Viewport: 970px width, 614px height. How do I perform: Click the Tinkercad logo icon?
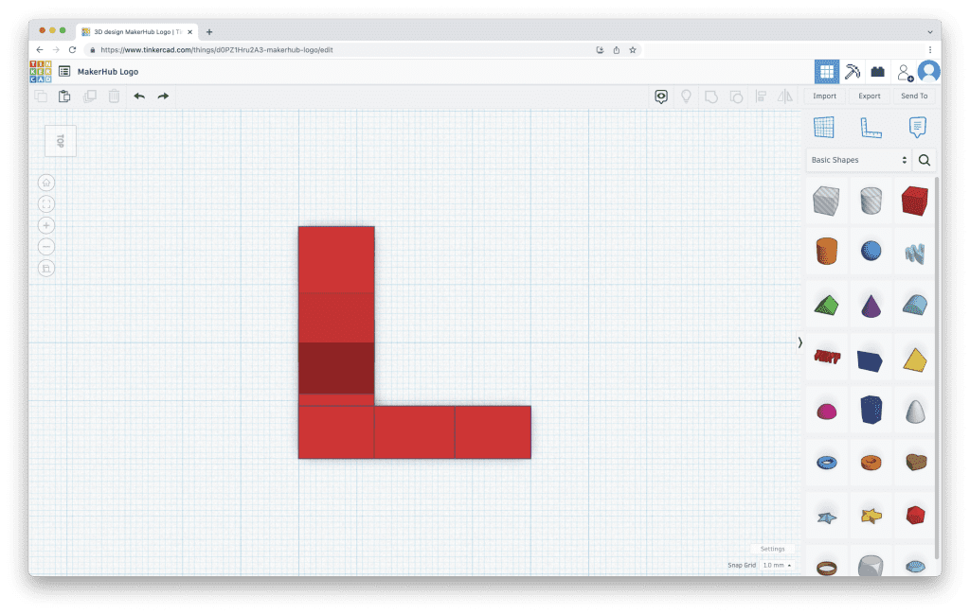41,71
